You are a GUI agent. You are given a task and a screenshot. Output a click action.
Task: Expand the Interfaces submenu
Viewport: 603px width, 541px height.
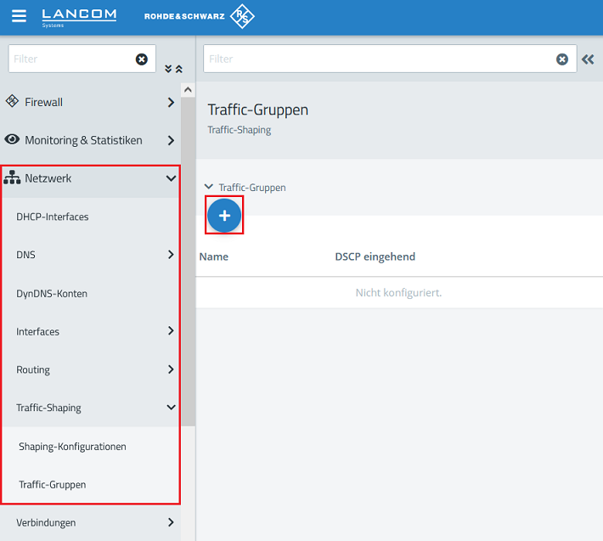[x=171, y=331]
